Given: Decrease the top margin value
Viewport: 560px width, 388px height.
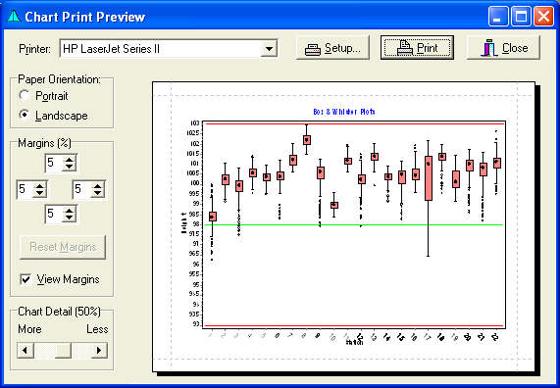Looking at the screenshot, I should tap(70, 167).
